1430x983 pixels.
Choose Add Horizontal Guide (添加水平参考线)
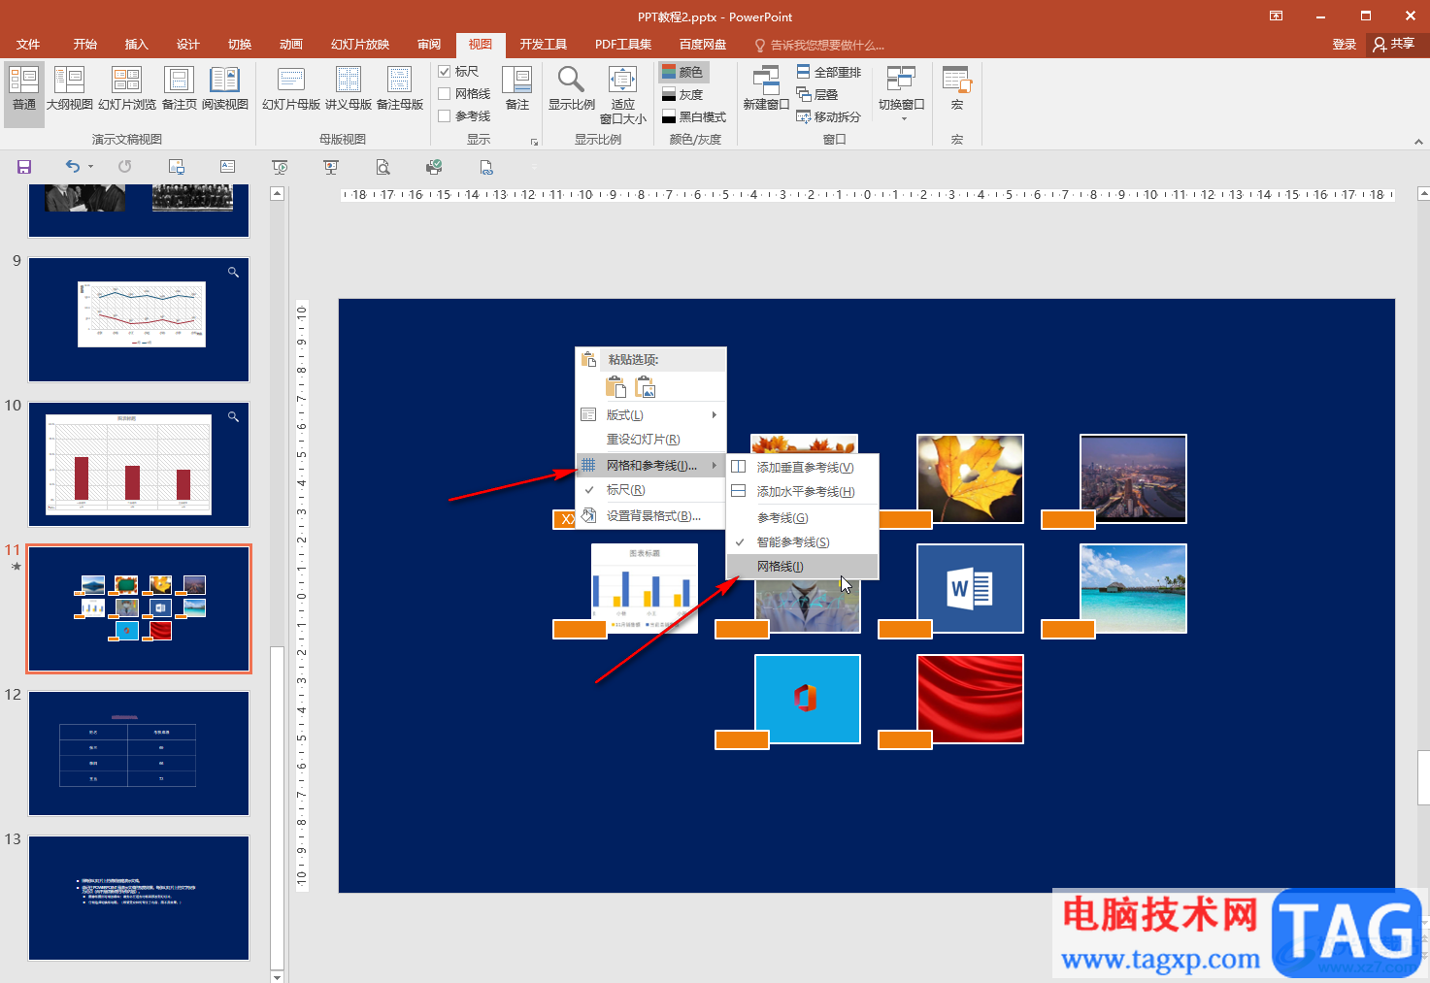click(803, 492)
